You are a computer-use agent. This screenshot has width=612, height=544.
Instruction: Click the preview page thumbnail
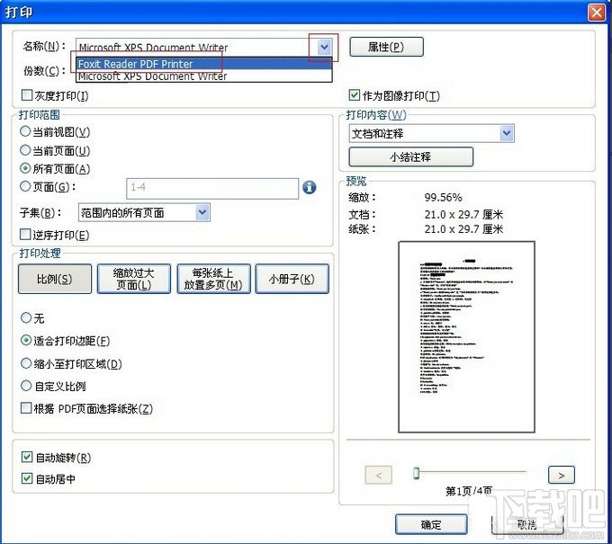(466, 337)
